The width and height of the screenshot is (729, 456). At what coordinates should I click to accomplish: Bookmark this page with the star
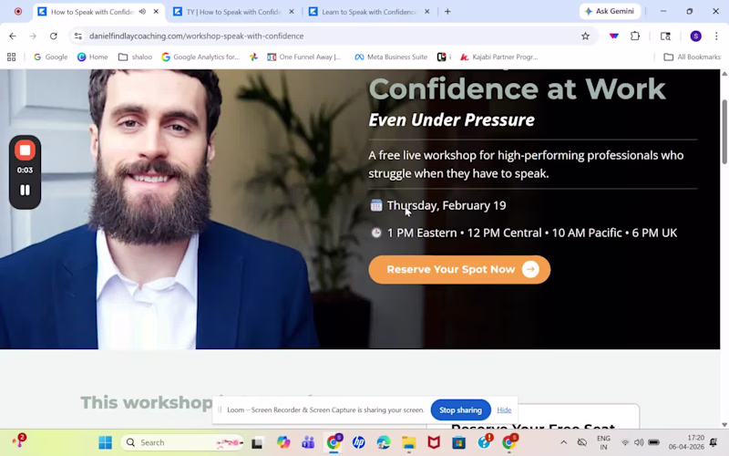point(585,36)
